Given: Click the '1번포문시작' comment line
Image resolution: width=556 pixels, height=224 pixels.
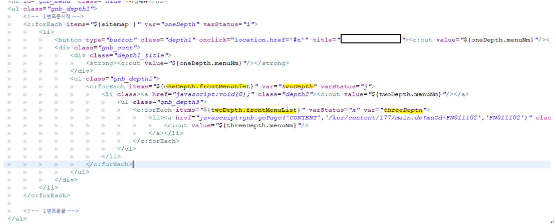Looking at the screenshot, I should click(x=53, y=16).
